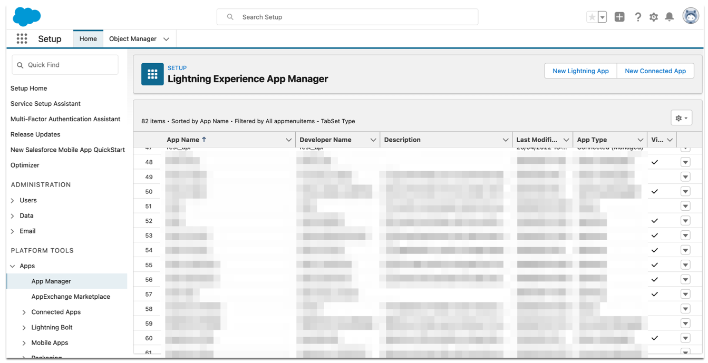Image resolution: width=708 pixels, height=363 pixels.
Task: Open row 50 actions dropdown
Action: click(685, 192)
